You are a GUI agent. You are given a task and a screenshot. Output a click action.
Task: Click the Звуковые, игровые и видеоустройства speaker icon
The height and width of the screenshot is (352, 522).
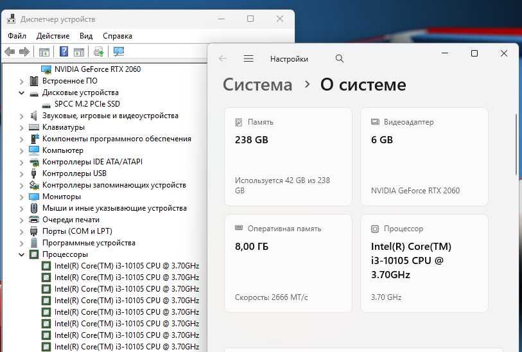tap(33, 116)
